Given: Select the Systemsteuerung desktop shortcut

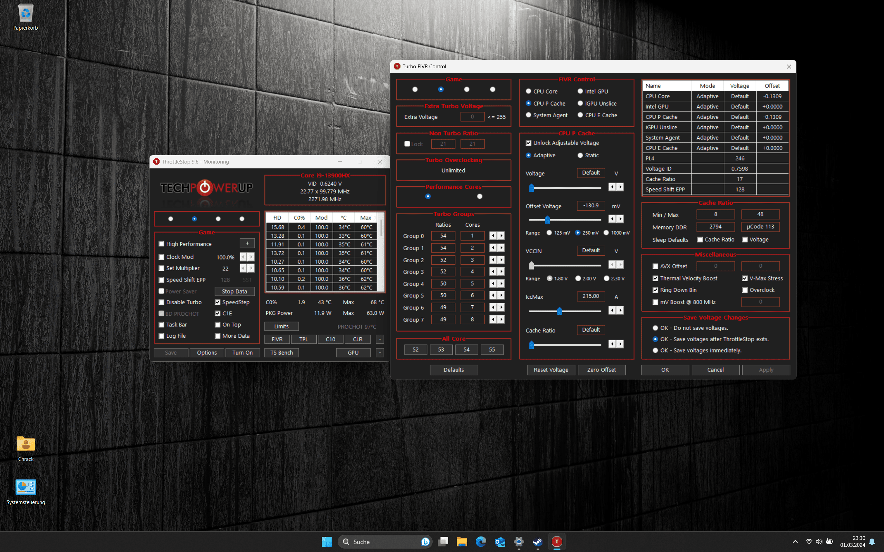Looking at the screenshot, I should click(26, 492).
